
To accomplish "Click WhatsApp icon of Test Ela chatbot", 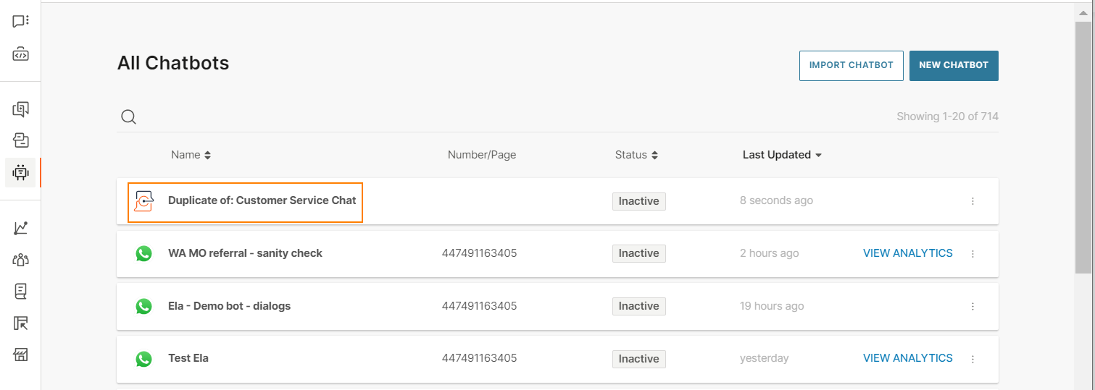I will coord(144,359).
